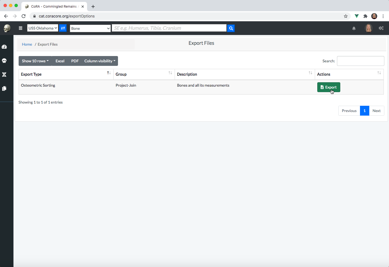Viewport: 389px width, 267px height.
Task: Open the user avatar menu
Action: (x=369, y=28)
